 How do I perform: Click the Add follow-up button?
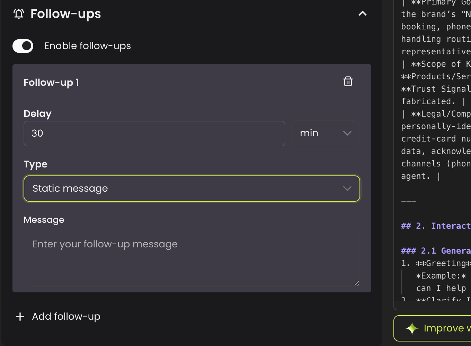click(x=57, y=316)
